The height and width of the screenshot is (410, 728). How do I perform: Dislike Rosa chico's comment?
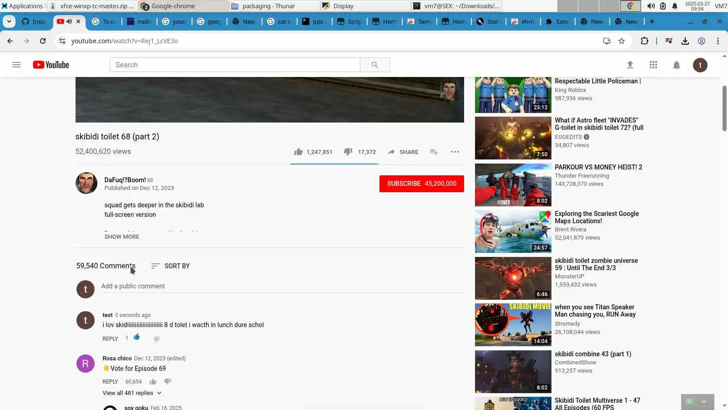point(167,381)
